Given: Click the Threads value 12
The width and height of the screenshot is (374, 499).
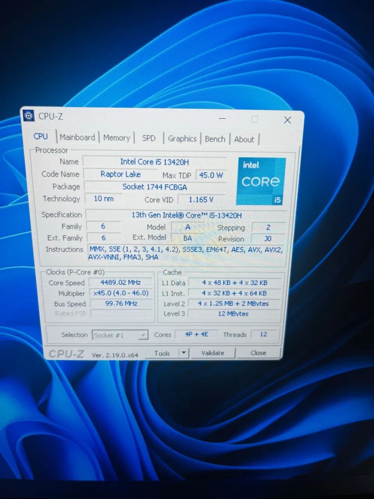Looking at the screenshot, I should (x=263, y=334).
